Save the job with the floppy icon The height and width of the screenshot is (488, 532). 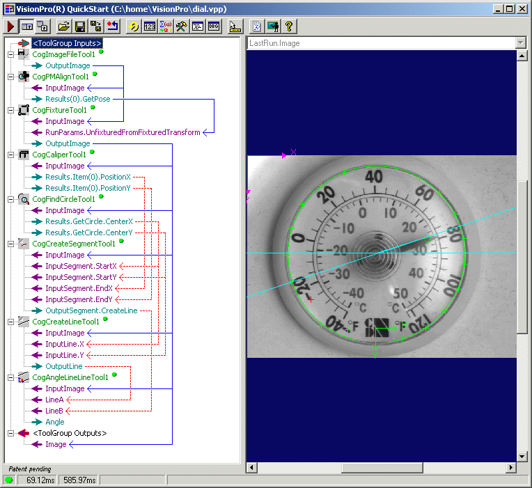[x=80, y=26]
